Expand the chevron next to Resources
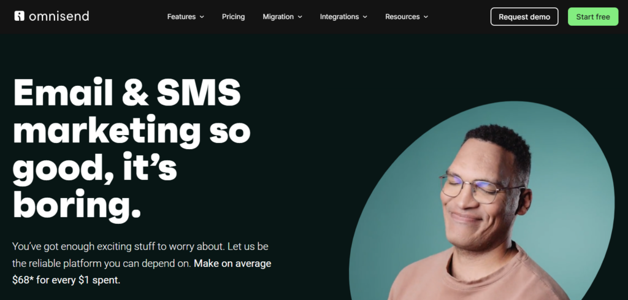Screen dimensions: 628x300 tap(426, 17)
